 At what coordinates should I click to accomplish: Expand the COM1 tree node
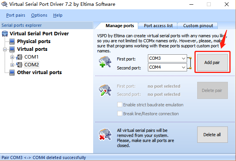pyautogui.click(x=12, y=57)
